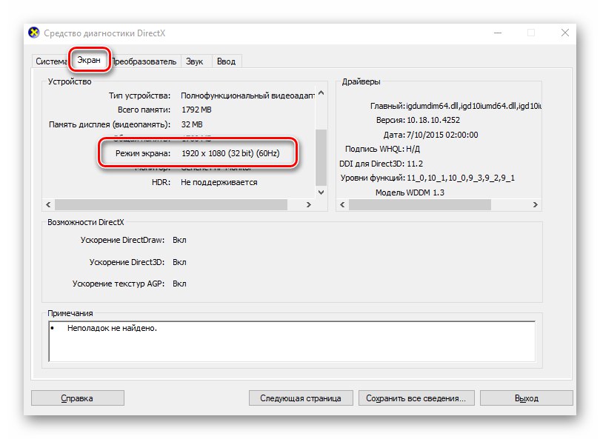Open the Экран tab
This screenshot has height=439, width=600.
[x=88, y=61]
